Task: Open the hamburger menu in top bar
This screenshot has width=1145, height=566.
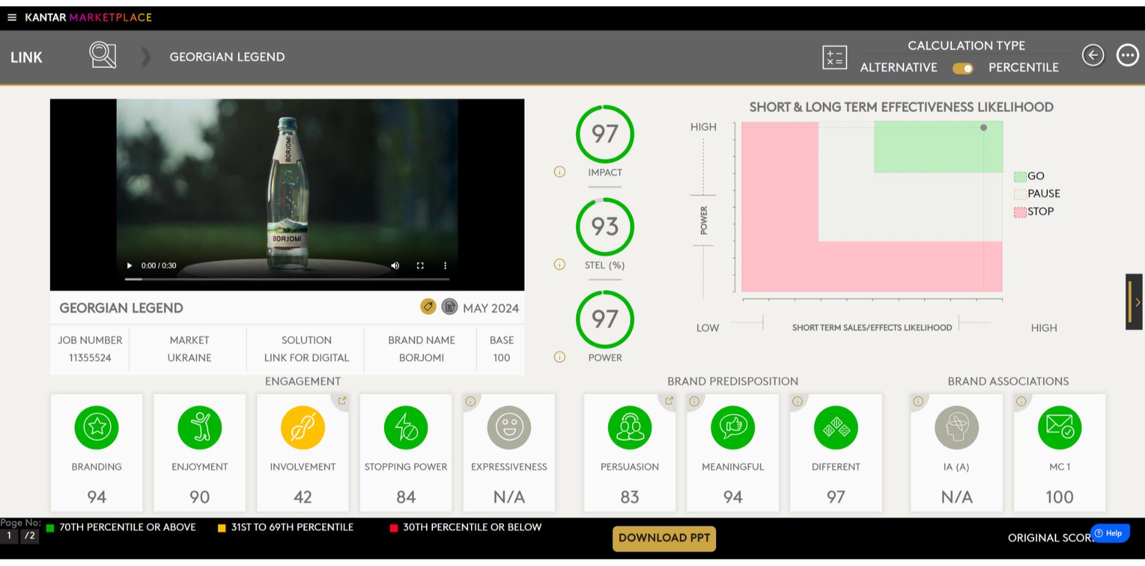Action: 11,17
